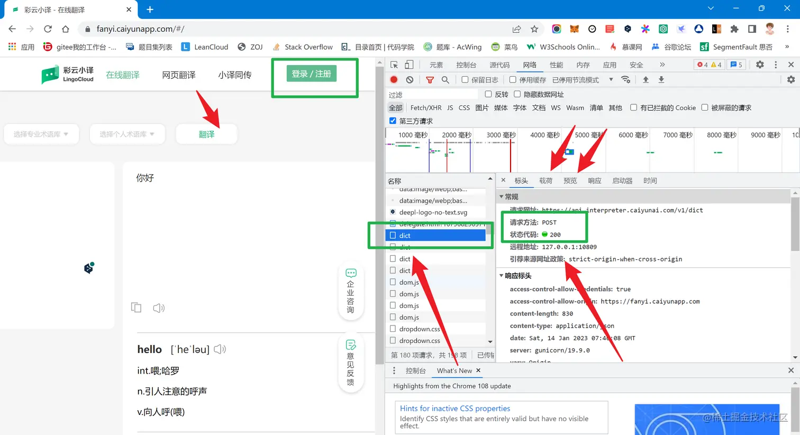Click the 过滤 filter input field
Screen dimensions: 800x435
tap(433, 95)
